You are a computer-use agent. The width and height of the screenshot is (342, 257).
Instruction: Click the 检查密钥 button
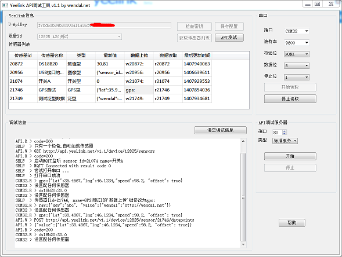coord(194,26)
